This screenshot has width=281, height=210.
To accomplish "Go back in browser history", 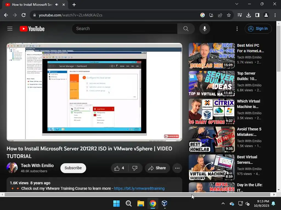I will pos(6,15).
